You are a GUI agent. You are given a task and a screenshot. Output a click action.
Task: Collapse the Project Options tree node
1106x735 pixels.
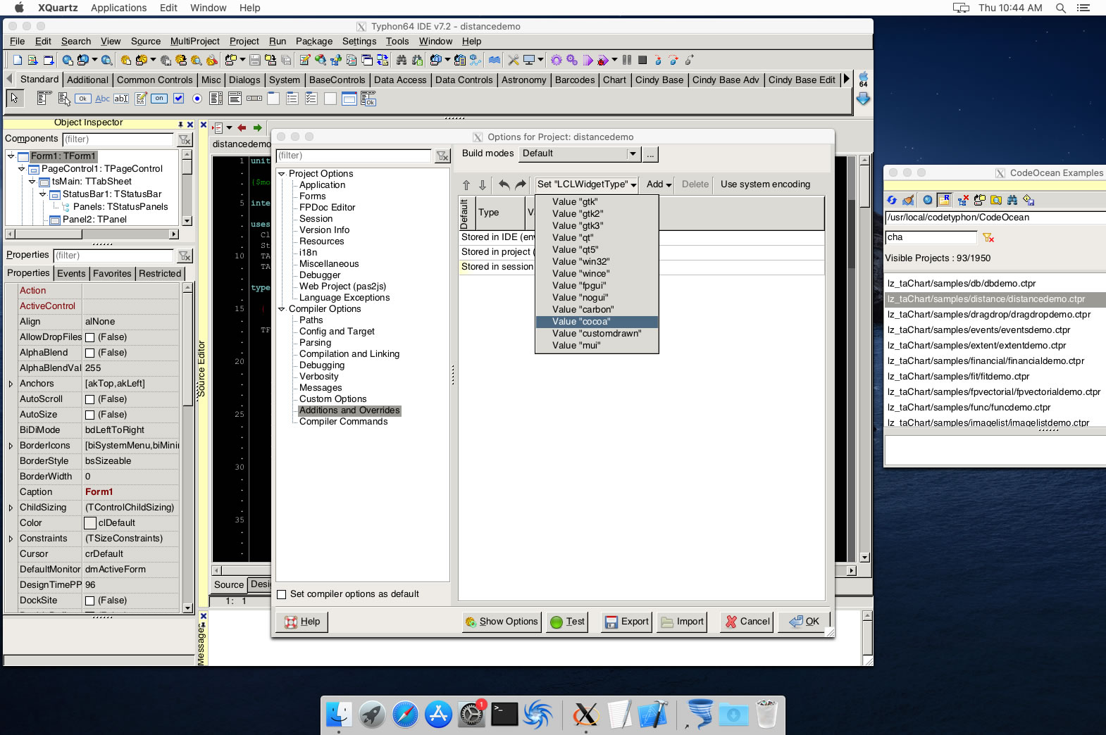(x=282, y=174)
